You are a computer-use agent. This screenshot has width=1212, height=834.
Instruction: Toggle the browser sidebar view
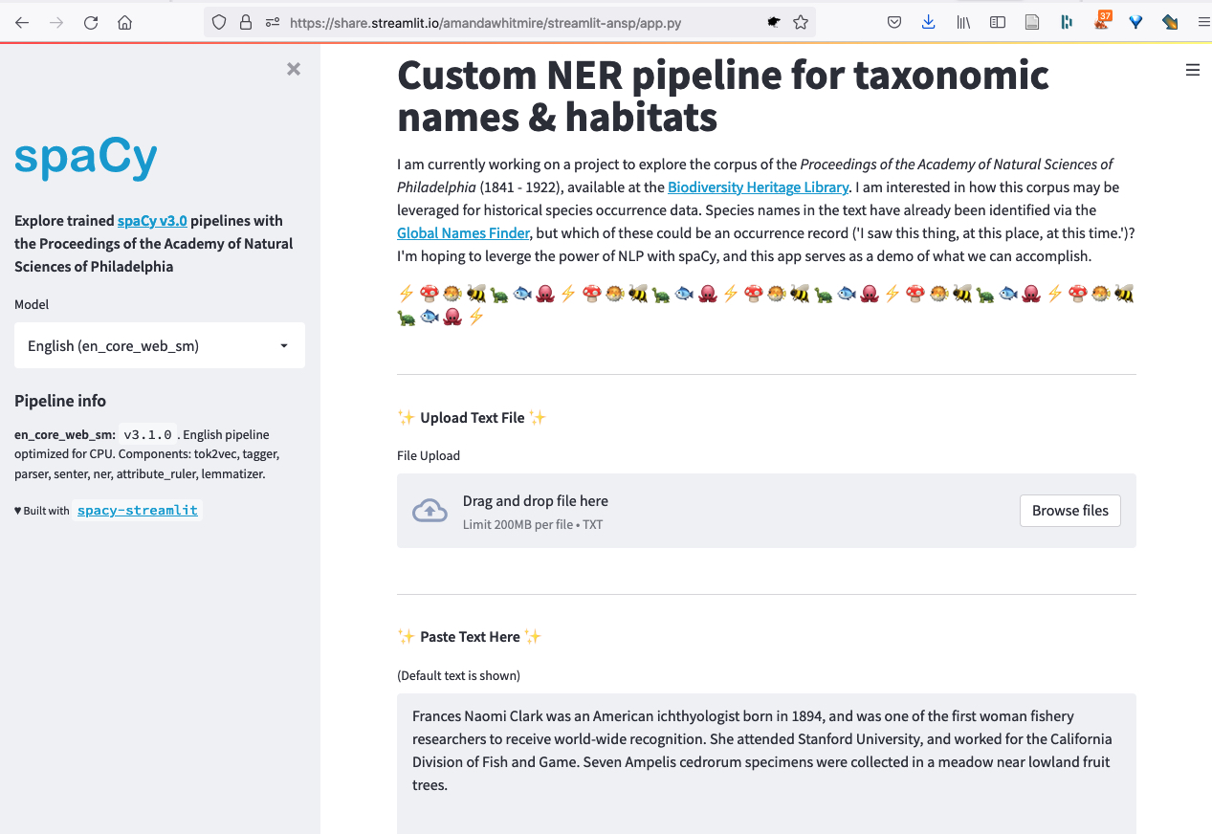pyautogui.click(x=998, y=22)
